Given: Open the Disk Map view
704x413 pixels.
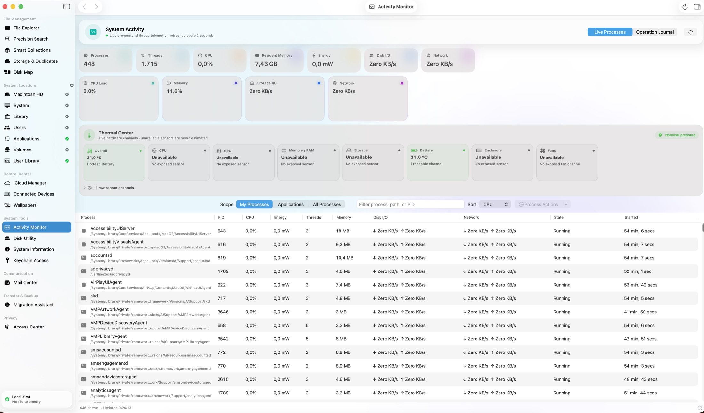Looking at the screenshot, I should click(36, 72).
